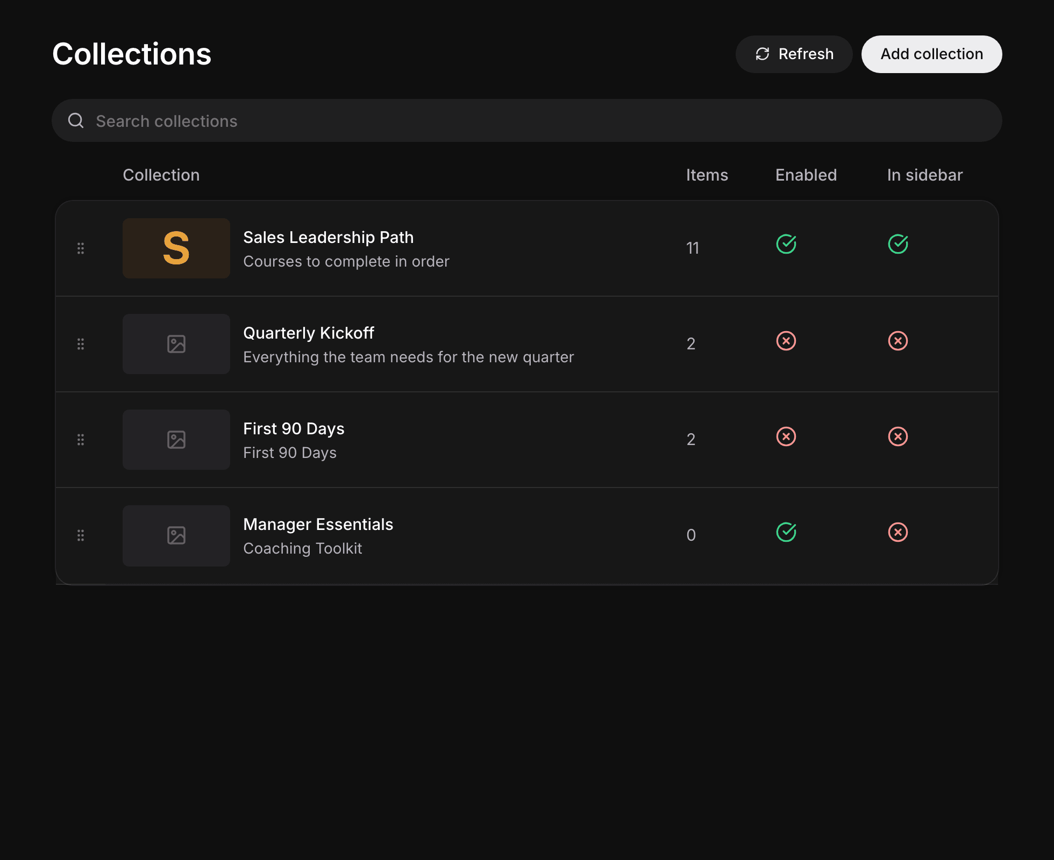Grab drag handle for Sales Leadership Path

click(81, 248)
